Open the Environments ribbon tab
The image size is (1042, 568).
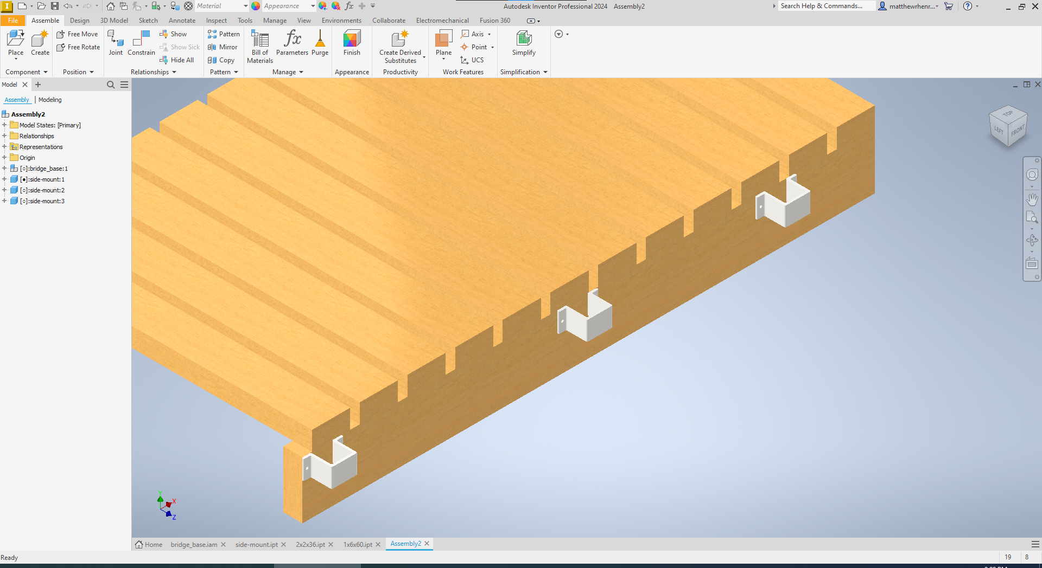341,21
